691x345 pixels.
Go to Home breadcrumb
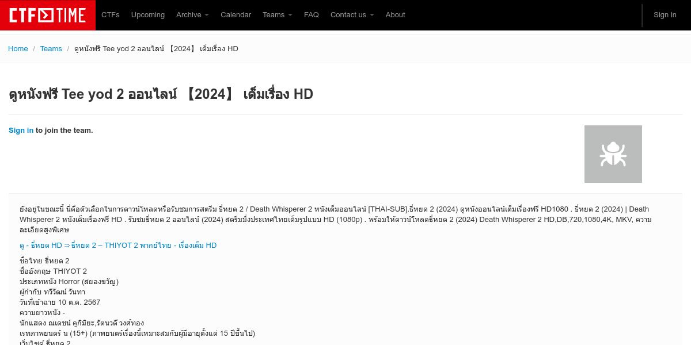click(18, 49)
